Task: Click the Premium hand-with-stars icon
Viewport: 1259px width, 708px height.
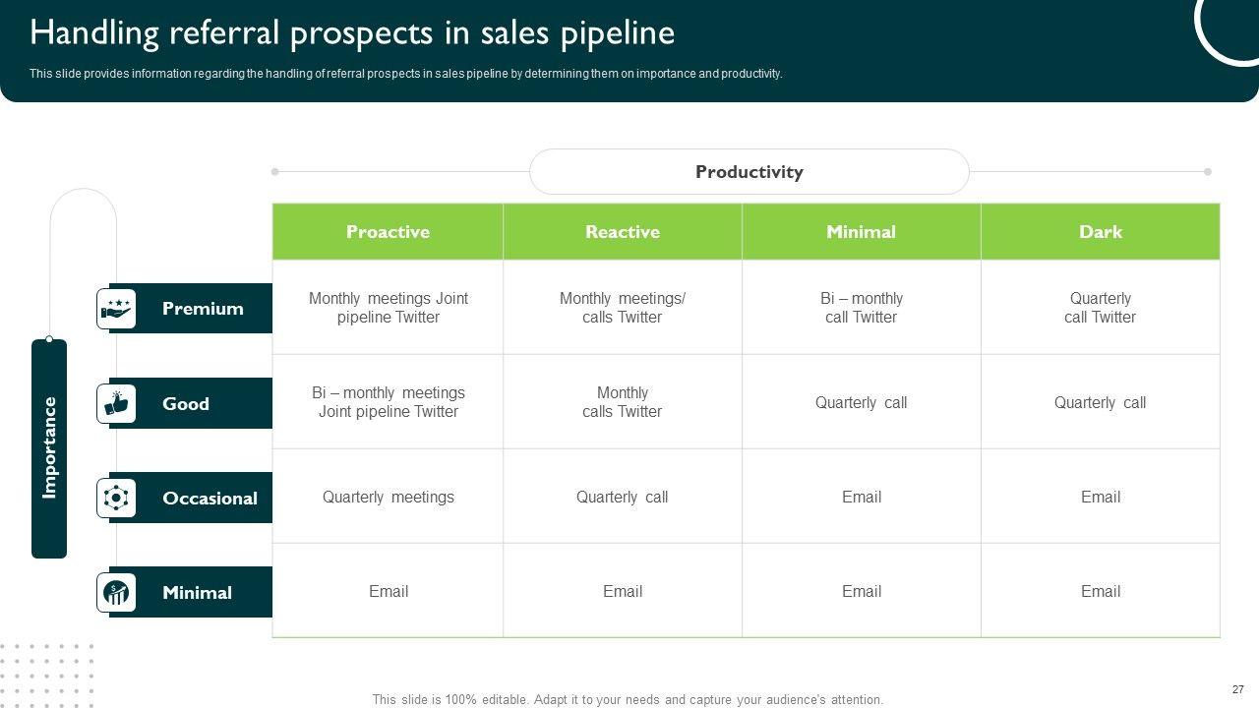Action: click(116, 309)
